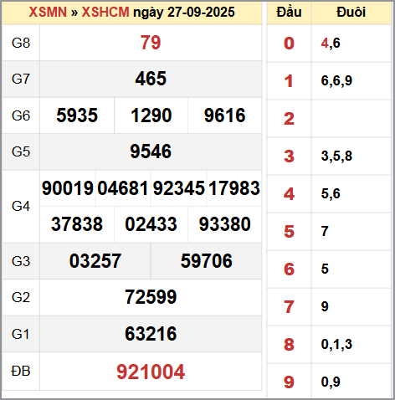Click the Đuôi column header
The height and width of the screenshot is (400, 395).
(x=351, y=13)
